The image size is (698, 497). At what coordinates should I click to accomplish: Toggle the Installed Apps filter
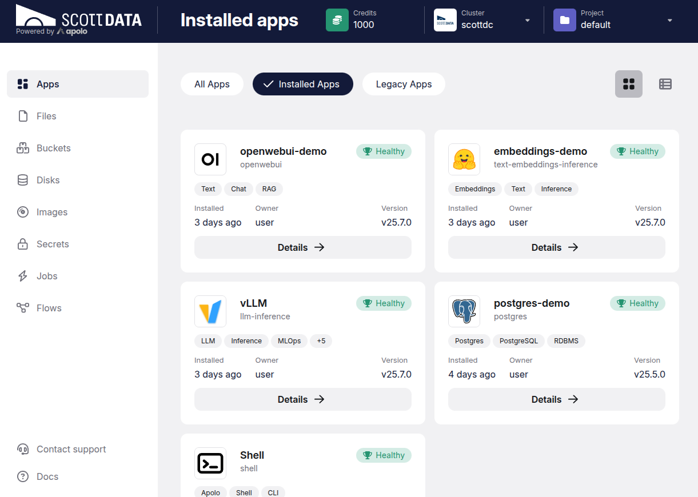point(303,84)
